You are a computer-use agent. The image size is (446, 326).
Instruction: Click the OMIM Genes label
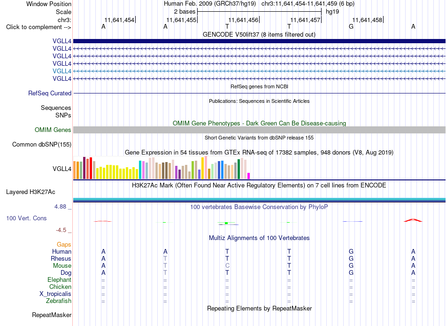tap(53, 130)
